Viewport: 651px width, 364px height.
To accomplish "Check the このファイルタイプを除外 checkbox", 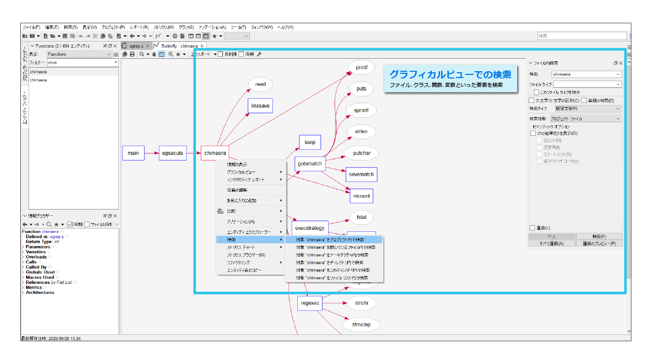I will point(536,92).
